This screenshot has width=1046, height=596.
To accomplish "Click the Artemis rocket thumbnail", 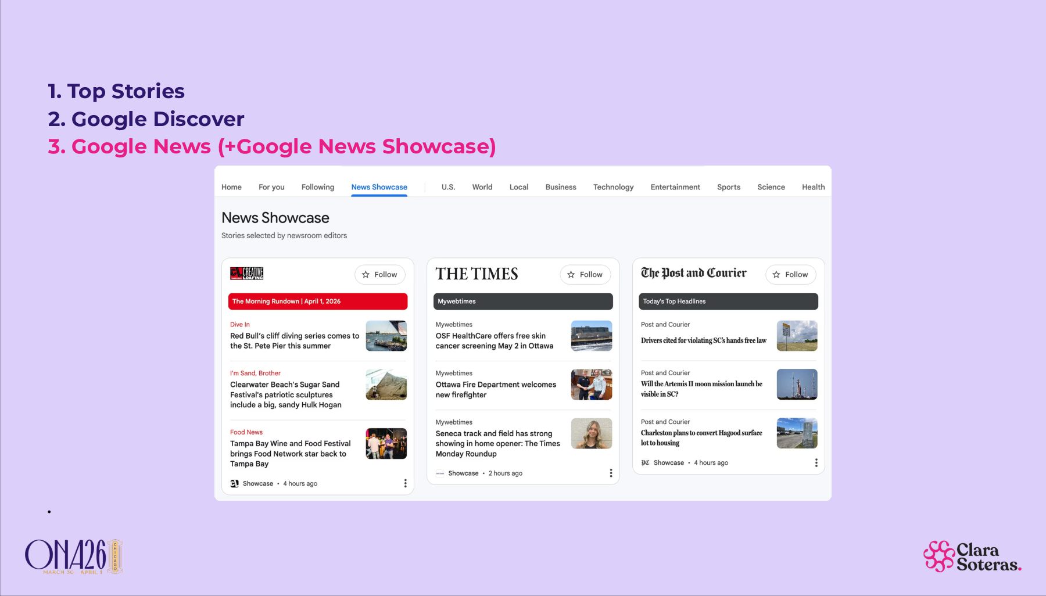I will tap(797, 385).
